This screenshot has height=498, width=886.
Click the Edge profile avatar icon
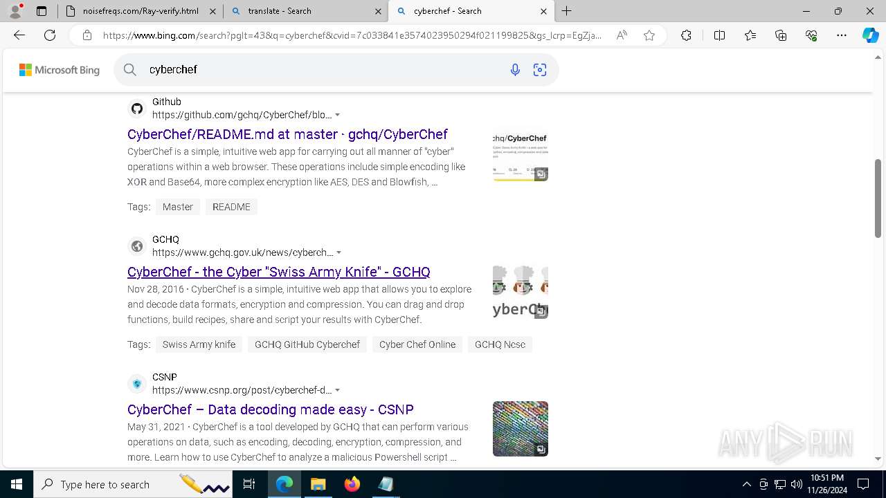click(x=15, y=11)
